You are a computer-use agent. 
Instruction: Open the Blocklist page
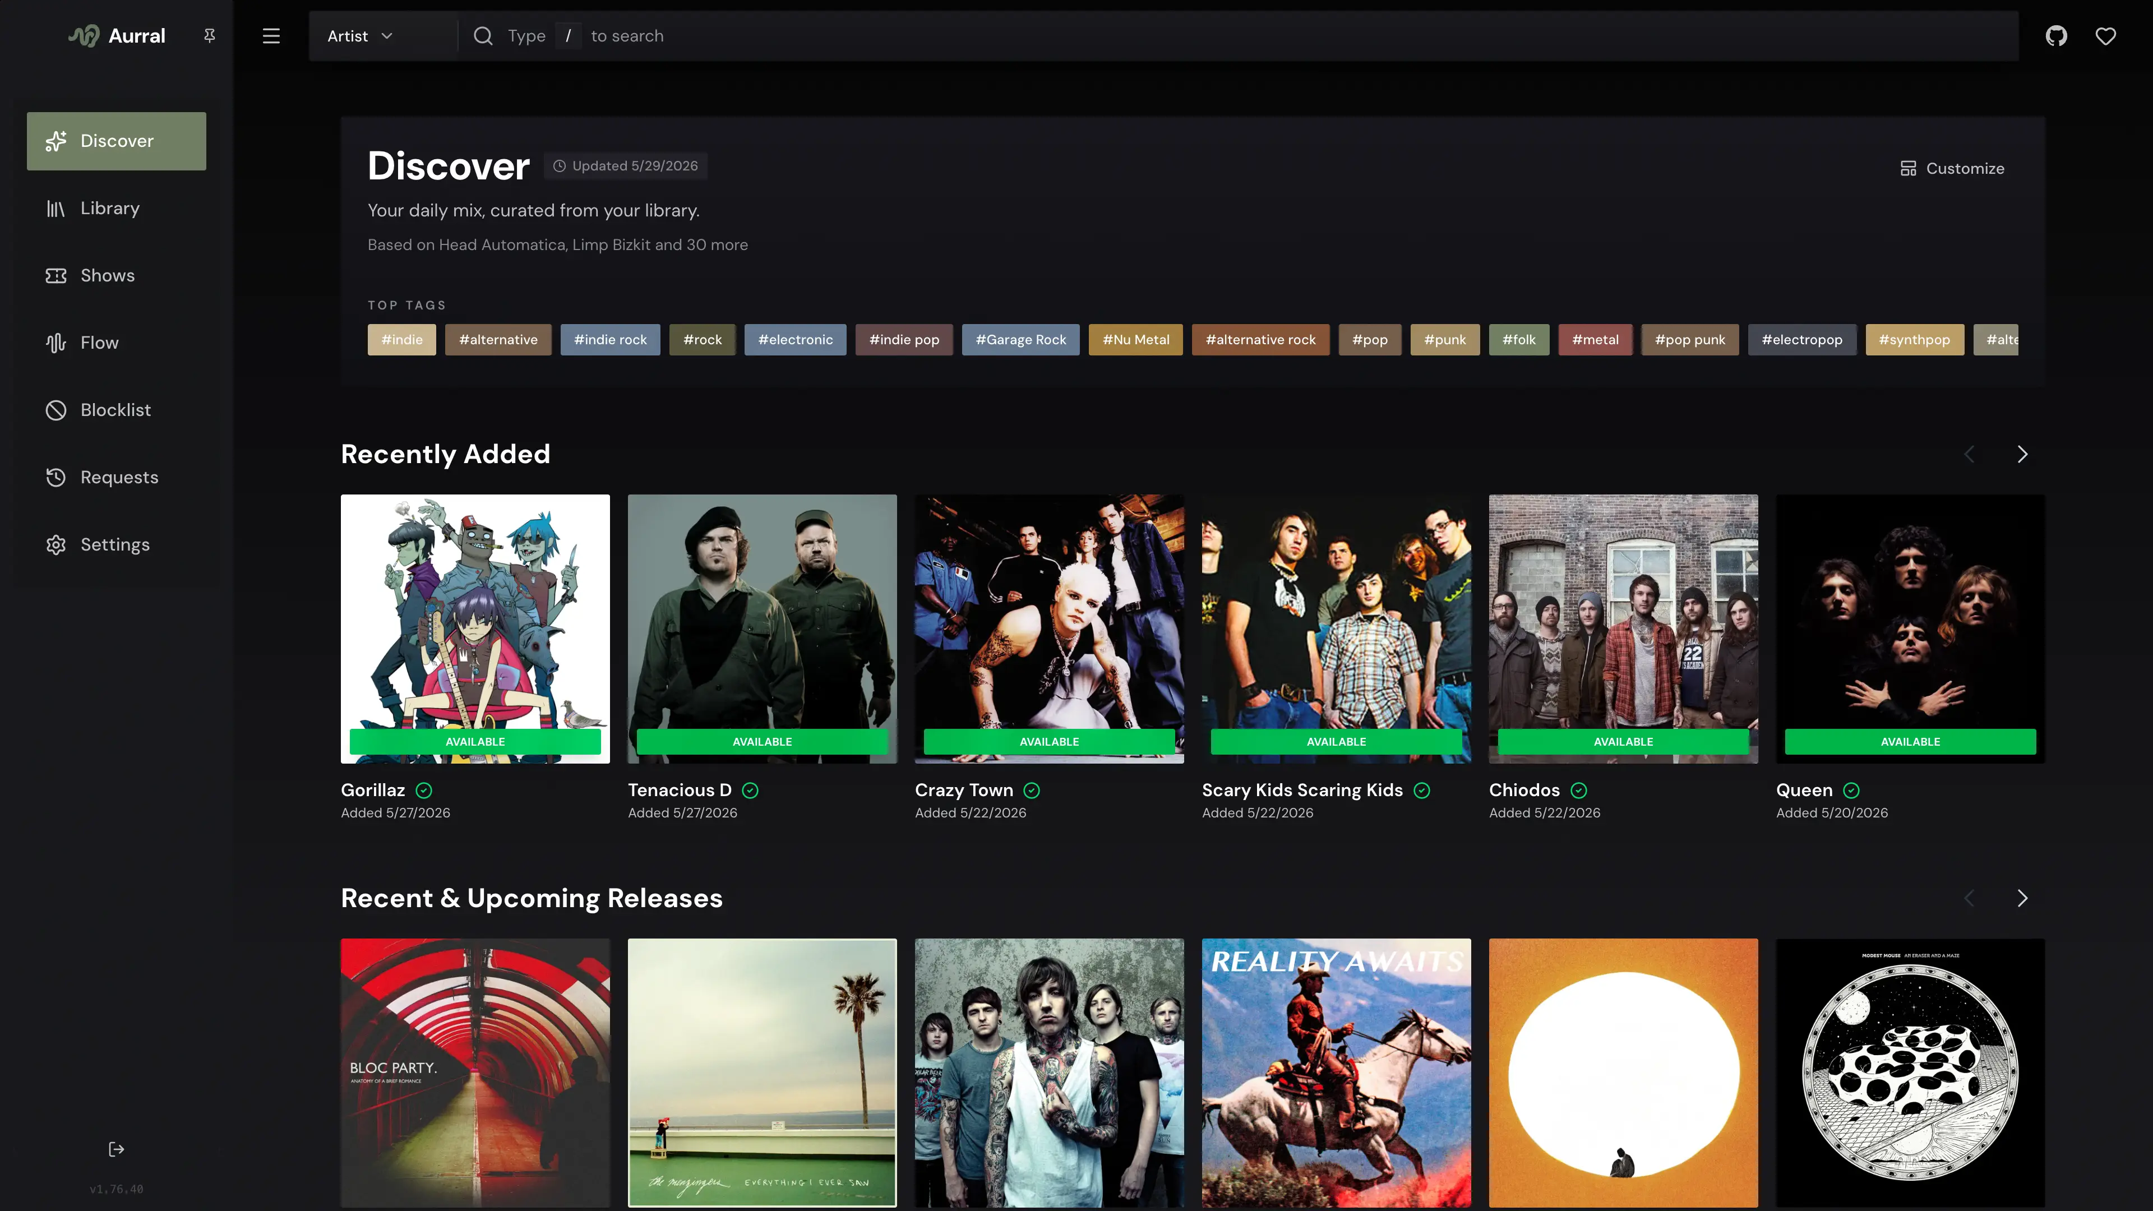tap(116, 410)
